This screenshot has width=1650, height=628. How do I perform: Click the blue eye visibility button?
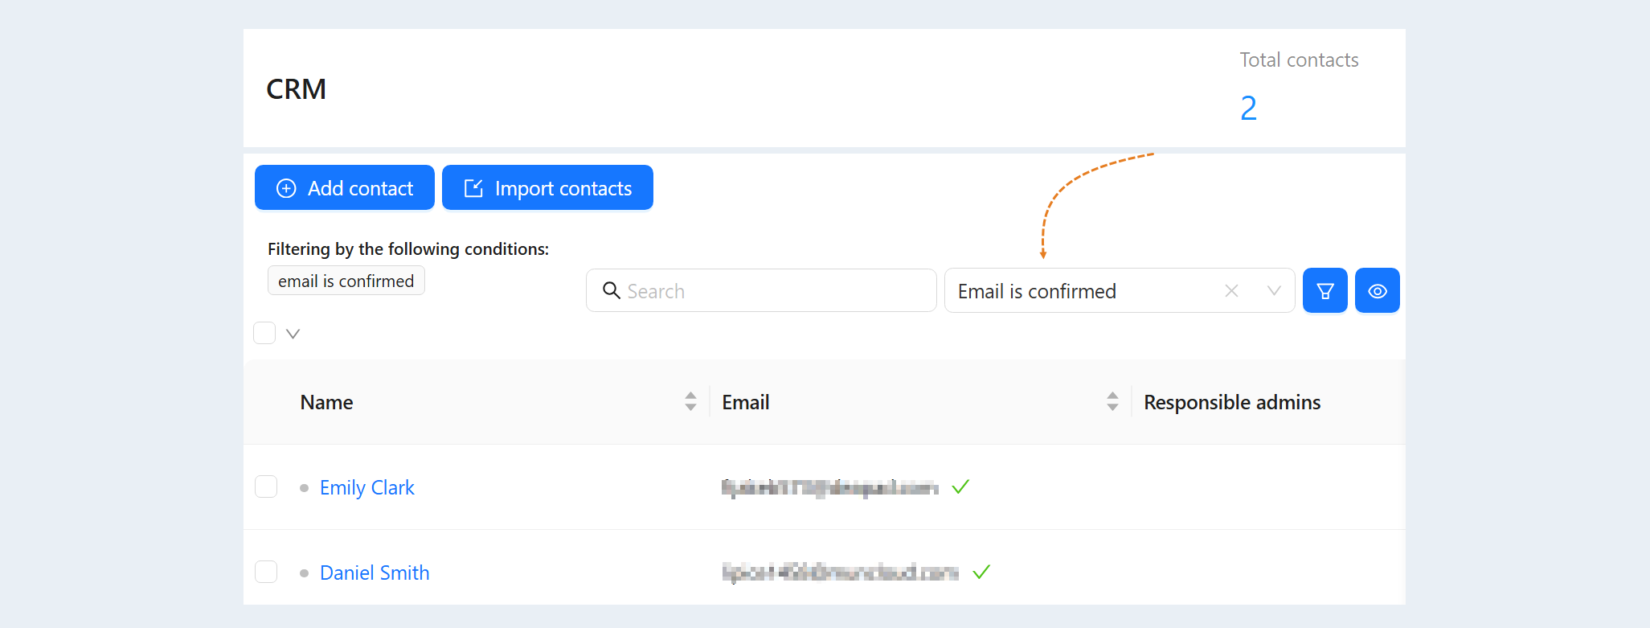tap(1377, 290)
